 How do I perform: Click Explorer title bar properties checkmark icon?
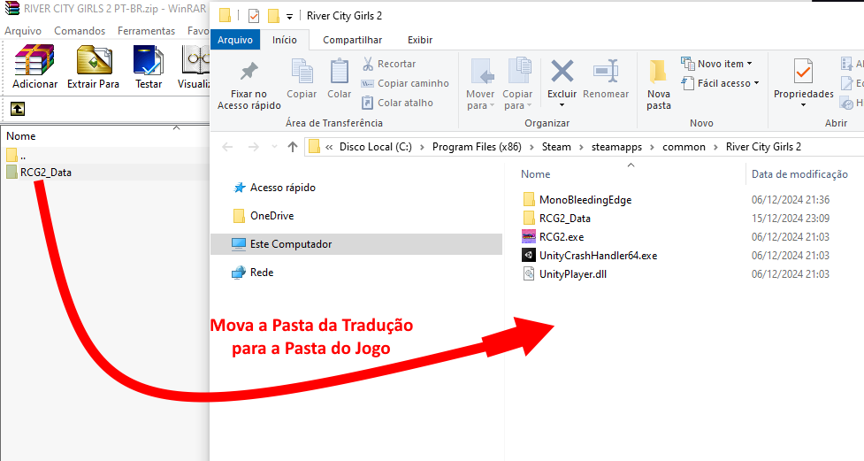click(254, 16)
